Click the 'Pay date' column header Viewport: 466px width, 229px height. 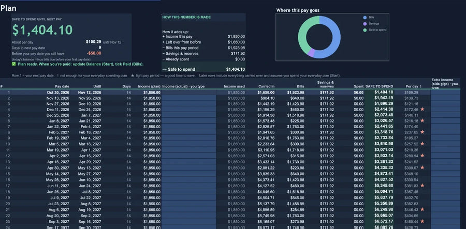pyautogui.click(x=62, y=86)
